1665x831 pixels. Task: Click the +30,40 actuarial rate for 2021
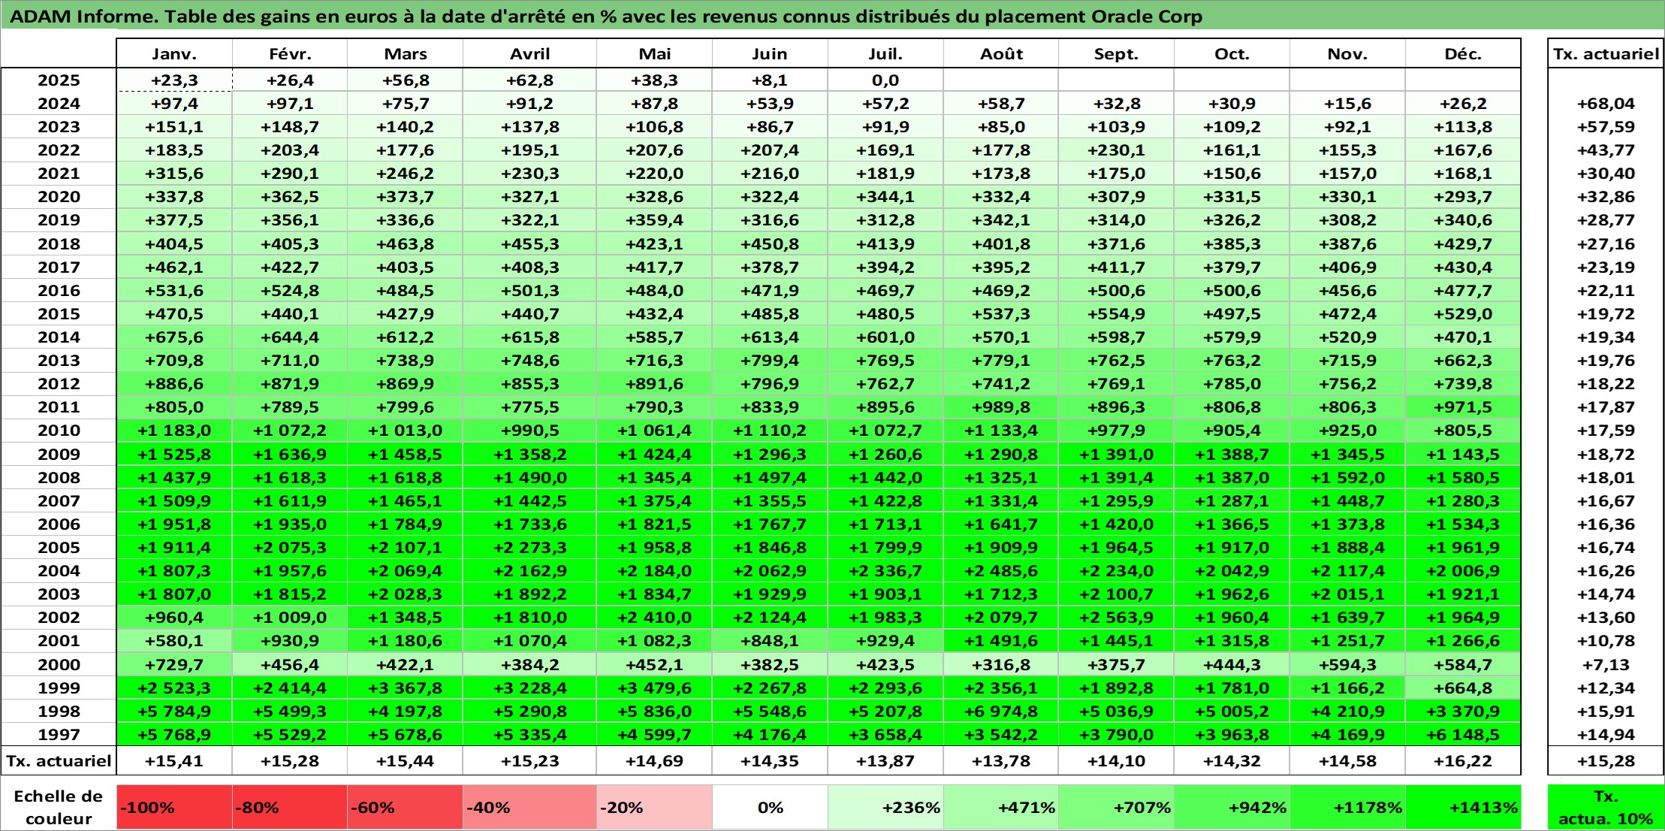click(1606, 174)
